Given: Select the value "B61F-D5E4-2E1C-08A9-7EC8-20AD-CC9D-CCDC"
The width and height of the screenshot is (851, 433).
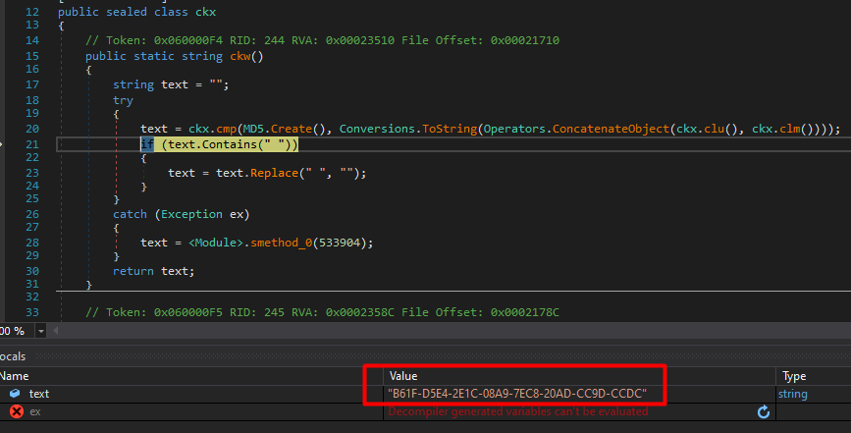Looking at the screenshot, I should [x=516, y=394].
